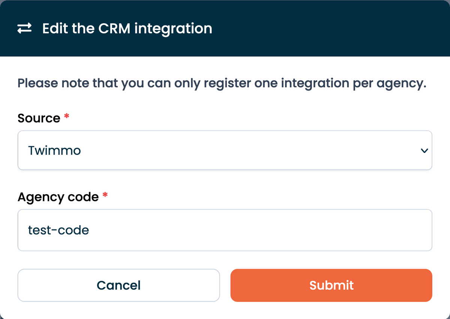Click the dialog title Edit the CRM integration
This screenshot has width=450, height=319.
(x=127, y=28)
